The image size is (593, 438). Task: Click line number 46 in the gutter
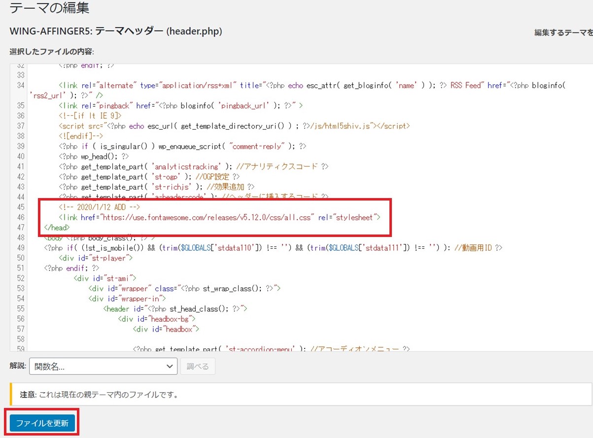21,217
